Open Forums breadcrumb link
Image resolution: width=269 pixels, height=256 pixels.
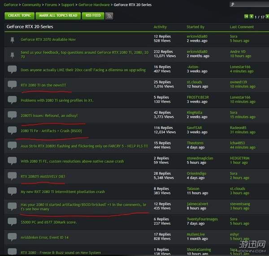[x=51, y=5]
